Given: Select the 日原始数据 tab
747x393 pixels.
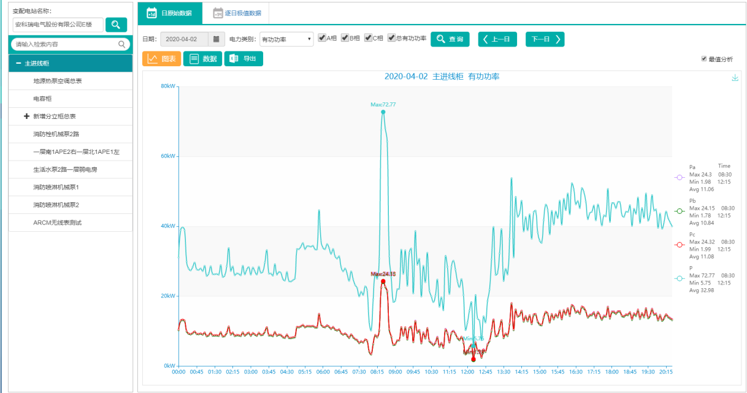Looking at the screenshot, I should (169, 13).
